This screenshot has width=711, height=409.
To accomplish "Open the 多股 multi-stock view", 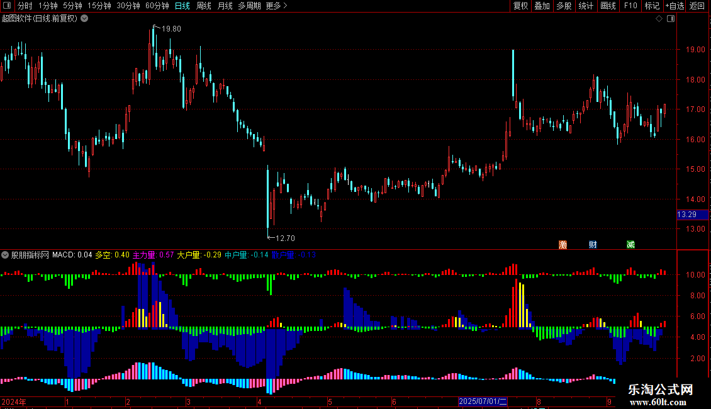I will tap(564, 6).
